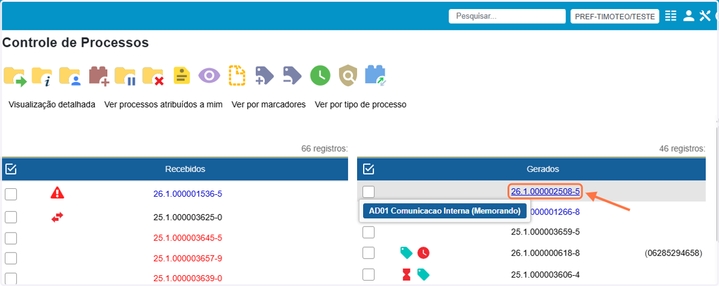719x286 pixels.
Task: Open the grid menu icon in header
Action: (670, 16)
